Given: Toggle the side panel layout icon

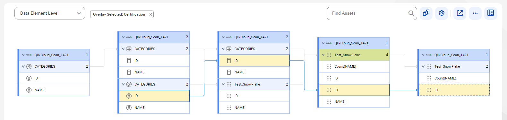Looking at the screenshot, I should click(x=491, y=13).
